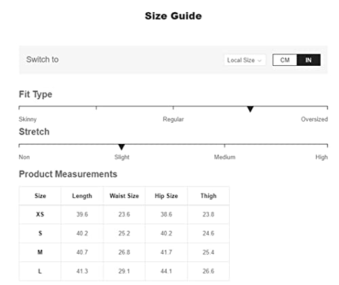Switch measurements to CM
The height and width of the screenshot is (285, 339).
(x=285, y=60)
